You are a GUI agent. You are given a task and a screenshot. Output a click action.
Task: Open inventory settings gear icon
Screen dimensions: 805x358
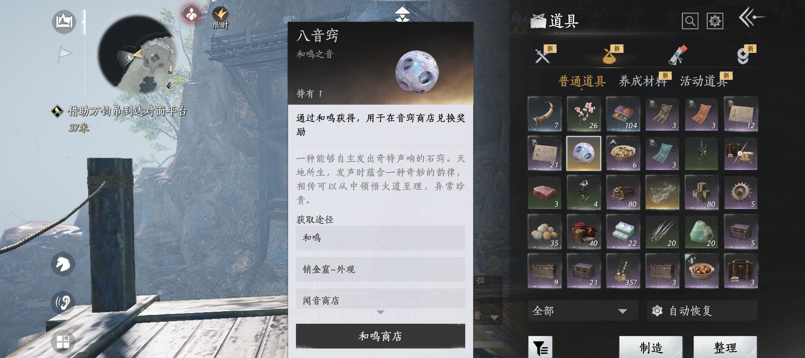[x=715, y=21]
